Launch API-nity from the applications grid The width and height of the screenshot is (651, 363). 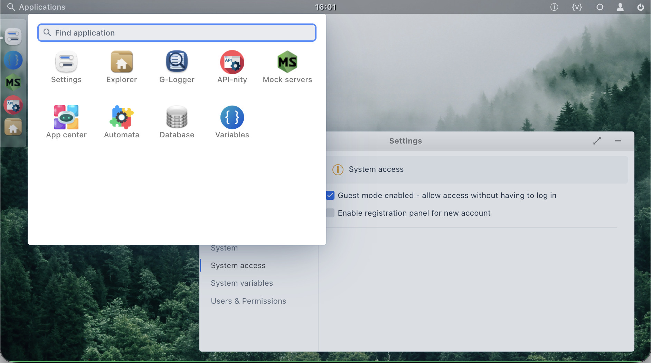pos(232,67)
